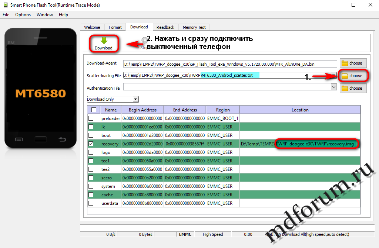Switch to the Format tab
The height and width of the screenshot is (248, 379).
click(115, 27)
